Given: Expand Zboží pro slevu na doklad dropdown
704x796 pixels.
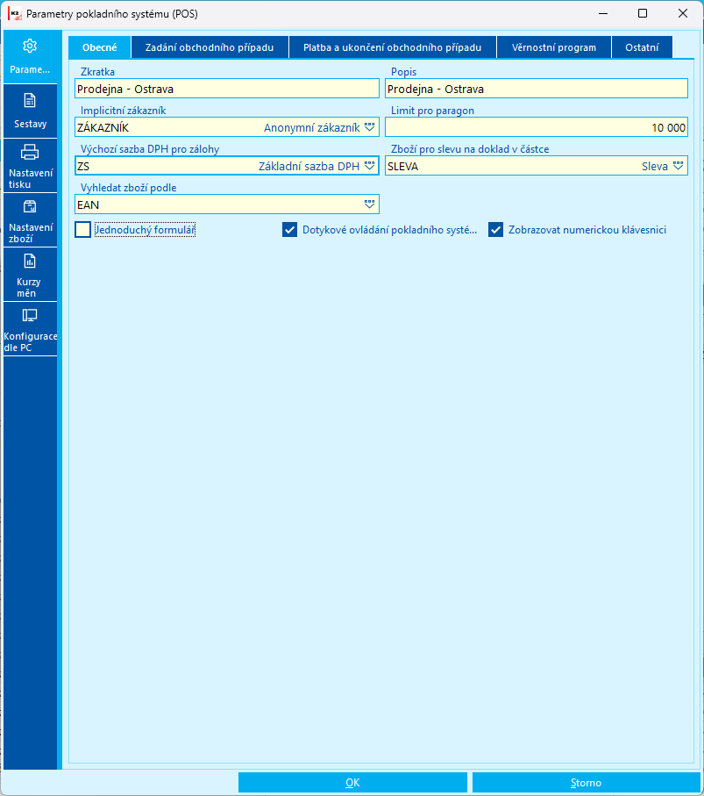Looking at the screenshot, I should pyautogui.click(x=678, y=166).
